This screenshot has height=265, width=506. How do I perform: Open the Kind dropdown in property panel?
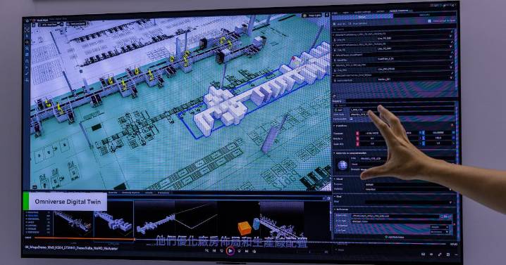point(408,202)
